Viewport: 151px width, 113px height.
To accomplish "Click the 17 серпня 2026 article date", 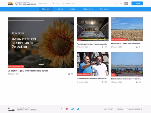I will tap(117, 82).
